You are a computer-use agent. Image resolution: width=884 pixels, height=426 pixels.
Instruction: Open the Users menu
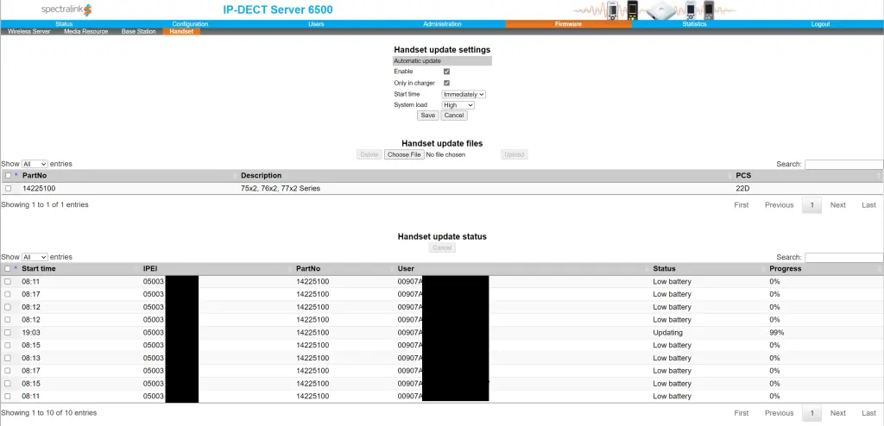pos(316,24)
